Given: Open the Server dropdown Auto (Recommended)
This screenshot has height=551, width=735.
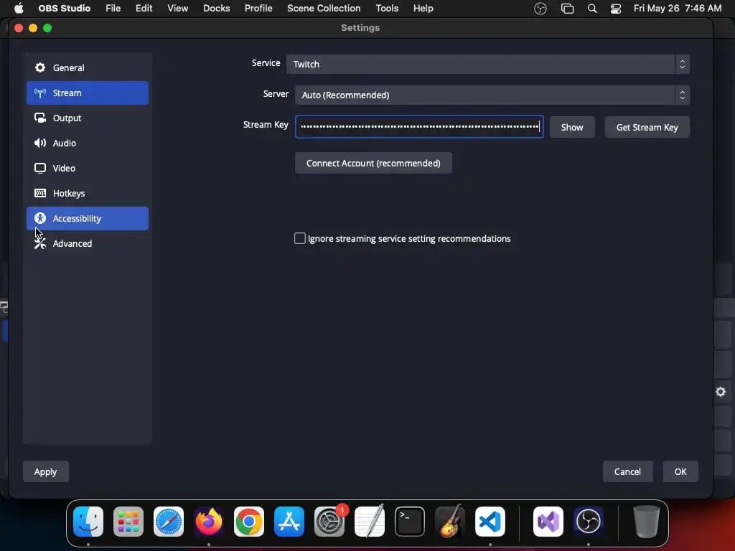Looking at the screenshot, I should tap(492, 95).
